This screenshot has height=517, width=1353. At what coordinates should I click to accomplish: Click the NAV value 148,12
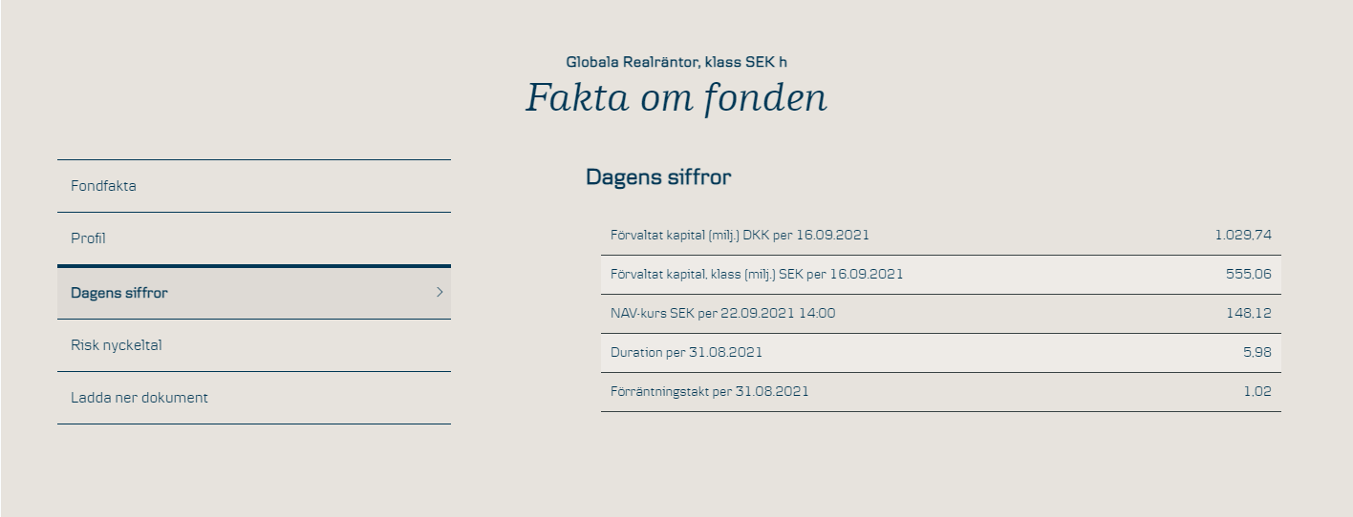[1249, 313]
